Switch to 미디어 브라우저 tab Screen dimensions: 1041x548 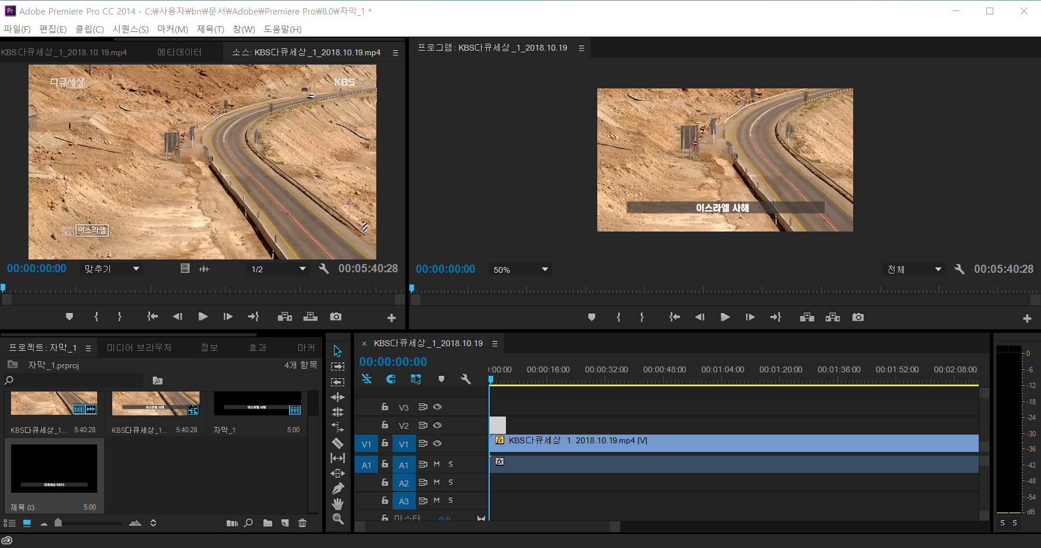coord(139,348)
